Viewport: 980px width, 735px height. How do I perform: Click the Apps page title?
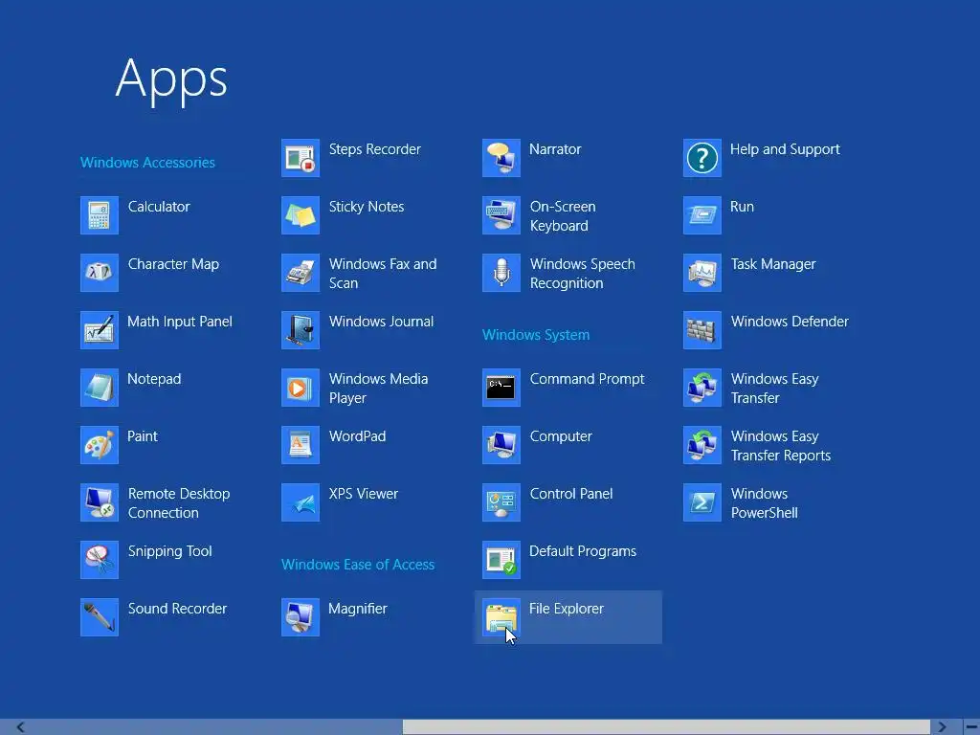172,79
